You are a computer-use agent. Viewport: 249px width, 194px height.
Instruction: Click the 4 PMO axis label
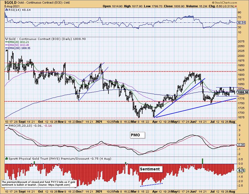tap(240, 126)
